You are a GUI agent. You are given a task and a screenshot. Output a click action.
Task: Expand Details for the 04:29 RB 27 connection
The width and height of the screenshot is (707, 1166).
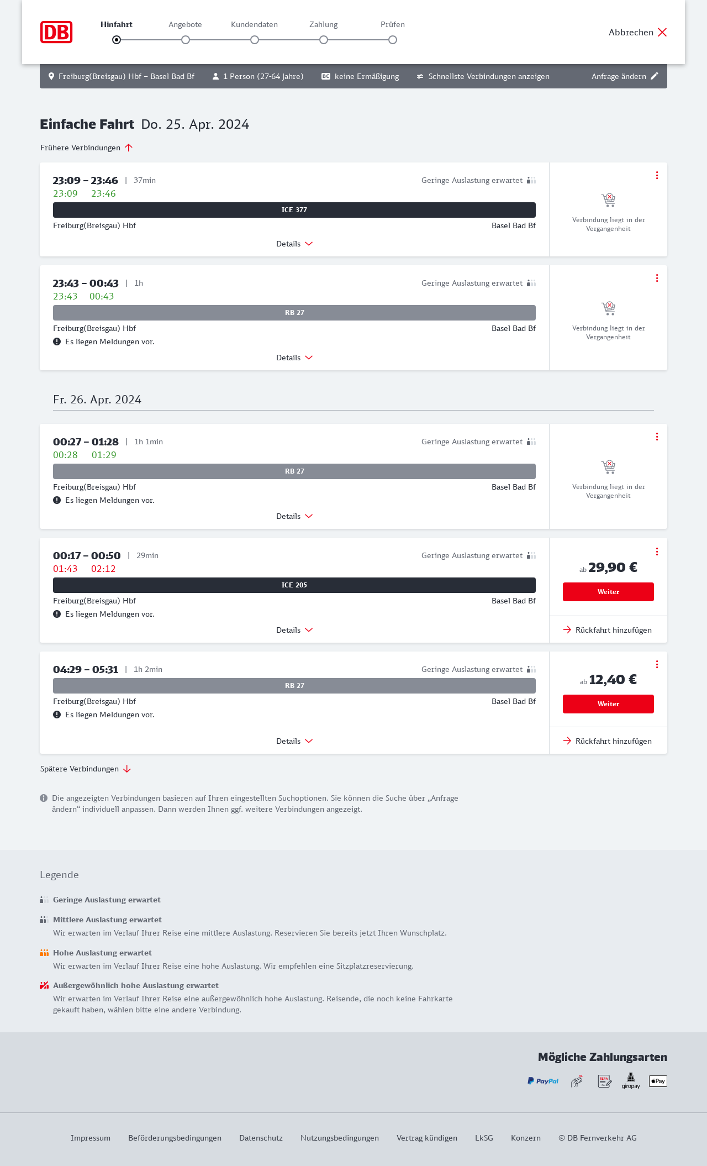tap(294, 741)
